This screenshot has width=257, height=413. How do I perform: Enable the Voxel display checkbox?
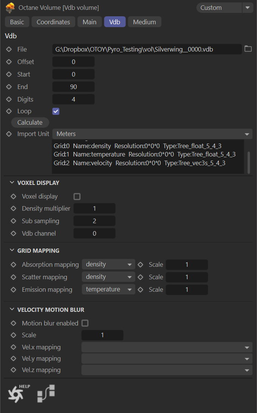[77, 196]
